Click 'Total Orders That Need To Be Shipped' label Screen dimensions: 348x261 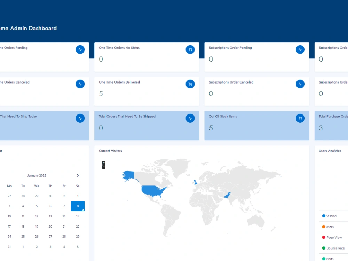[127, 116]
